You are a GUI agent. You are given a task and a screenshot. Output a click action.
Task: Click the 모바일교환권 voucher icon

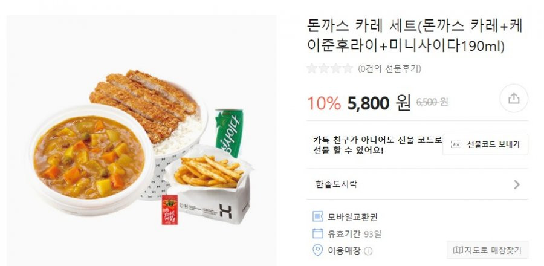[x=318, y=217]
